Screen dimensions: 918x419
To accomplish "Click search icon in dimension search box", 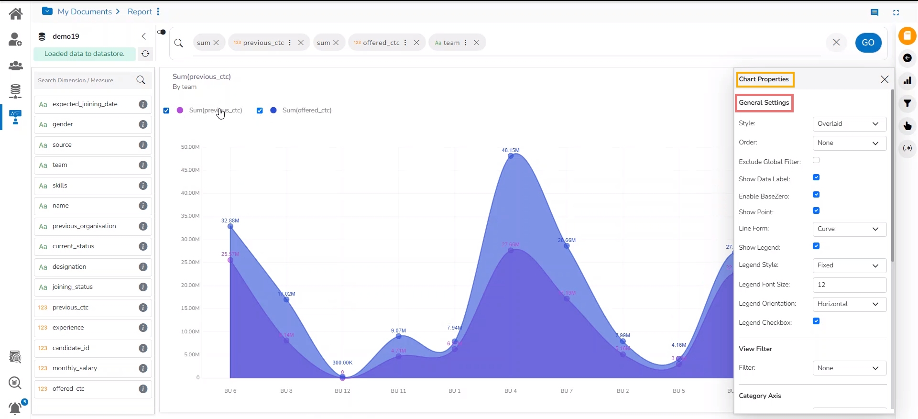I will pyautogui.click(x=141, y=80).
